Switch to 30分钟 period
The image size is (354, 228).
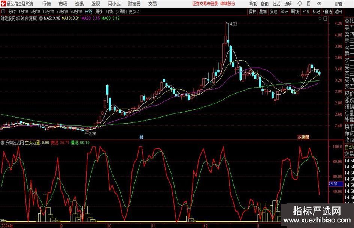(x=62, y=12)
